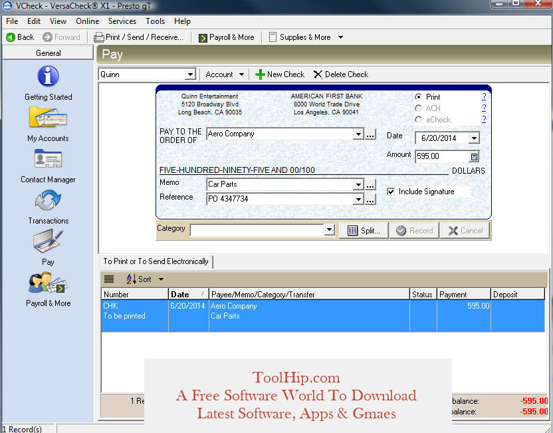Expand the Quinn account dropdown

[190, 74]
